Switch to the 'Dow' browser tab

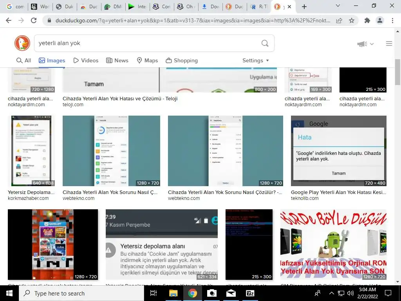tap(210, 7)
